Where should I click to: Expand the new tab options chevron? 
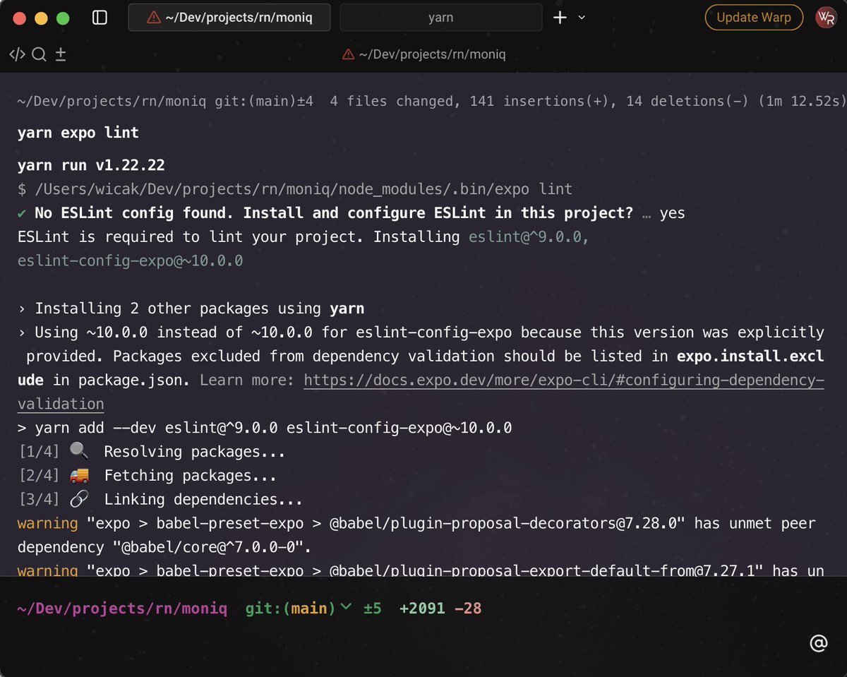582,18
